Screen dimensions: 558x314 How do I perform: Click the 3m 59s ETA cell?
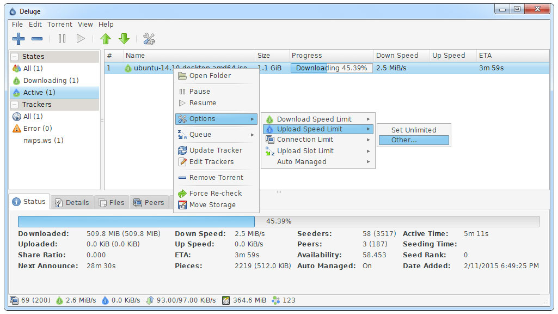click(x=492, y=68)
